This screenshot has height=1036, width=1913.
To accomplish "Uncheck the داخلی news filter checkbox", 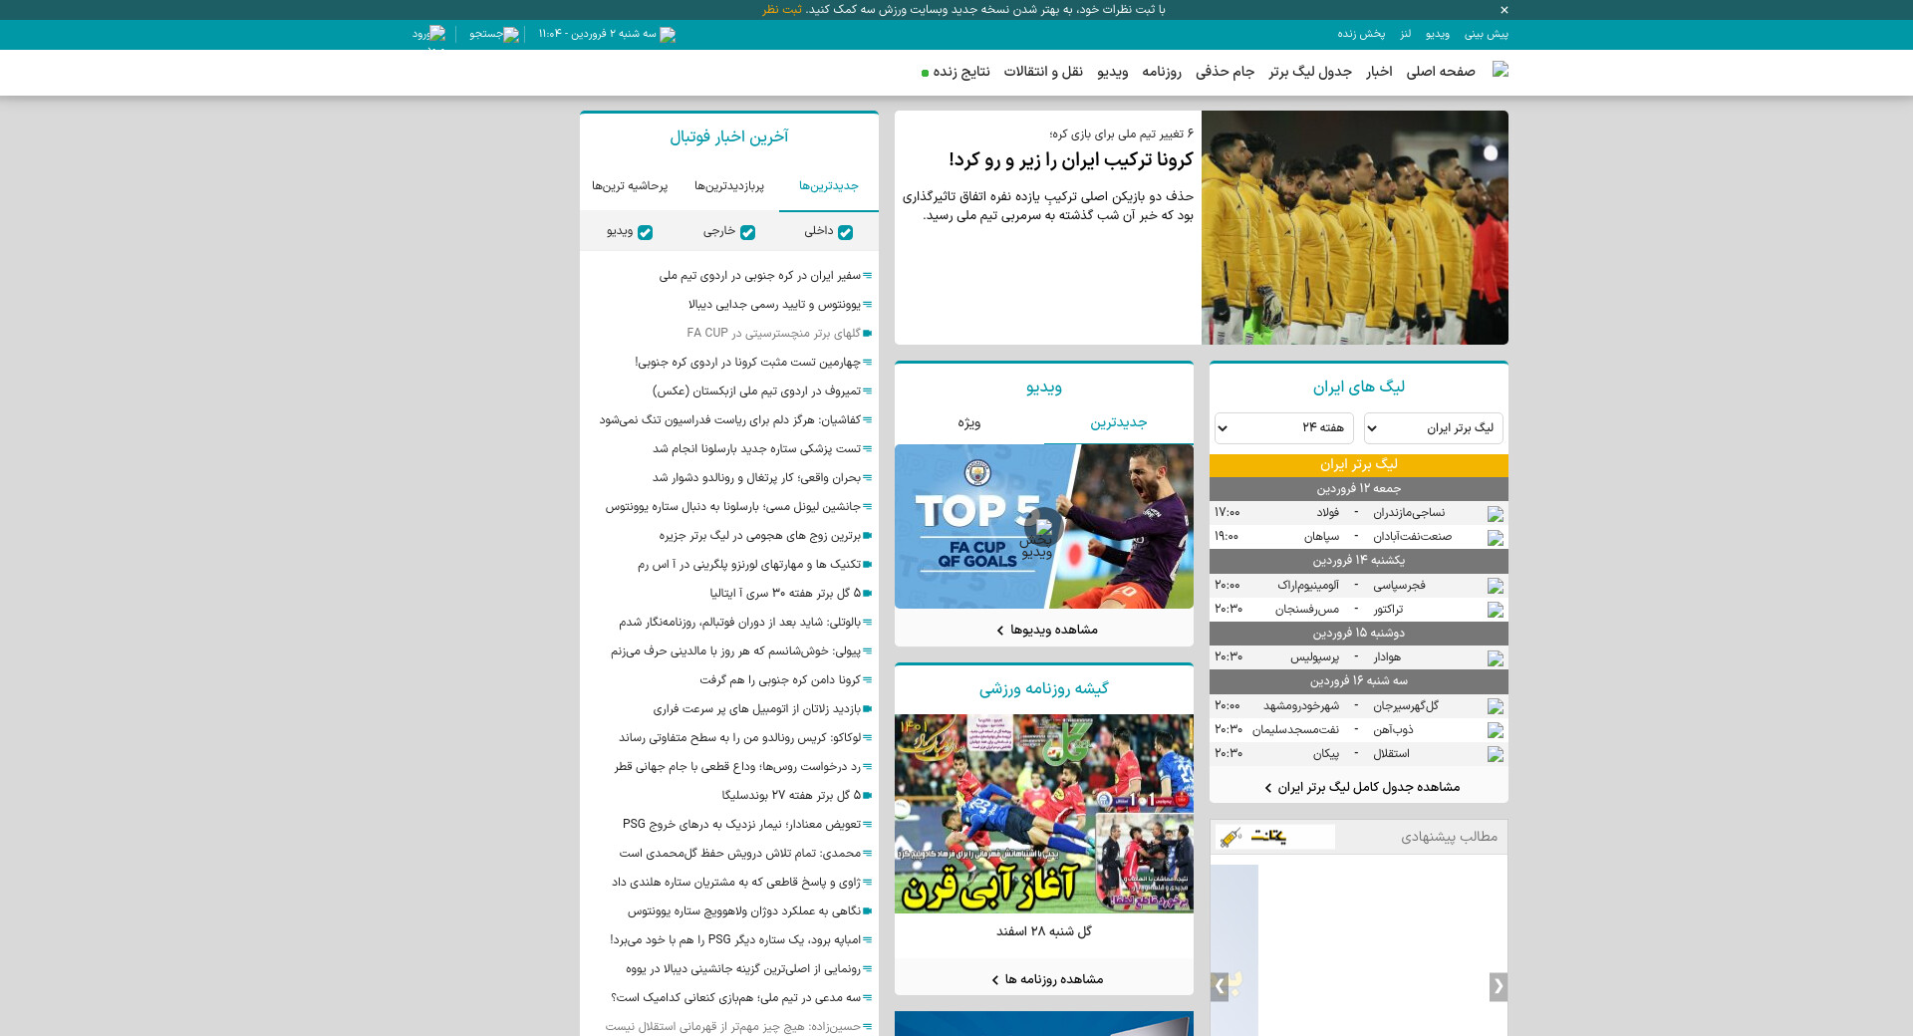I will coord(845,232).
